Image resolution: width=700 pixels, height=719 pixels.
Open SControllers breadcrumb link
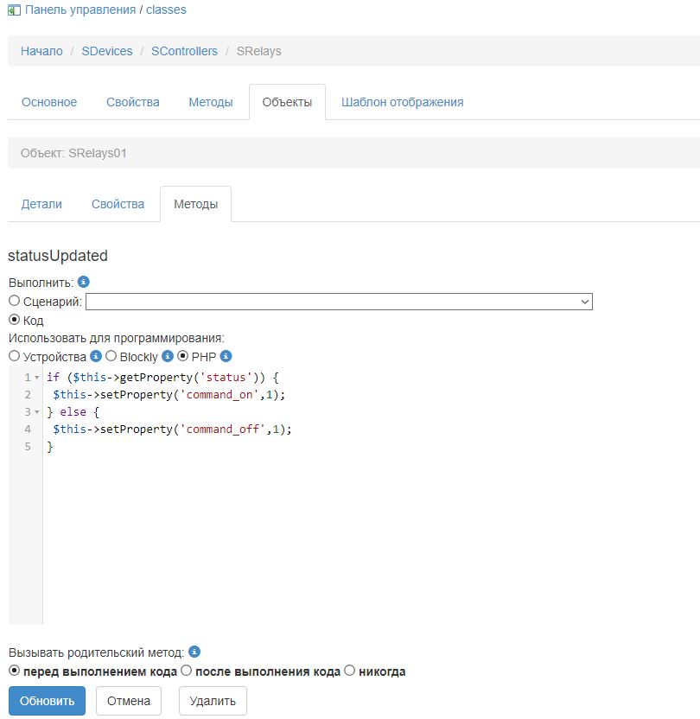click(x=184, y=51)
